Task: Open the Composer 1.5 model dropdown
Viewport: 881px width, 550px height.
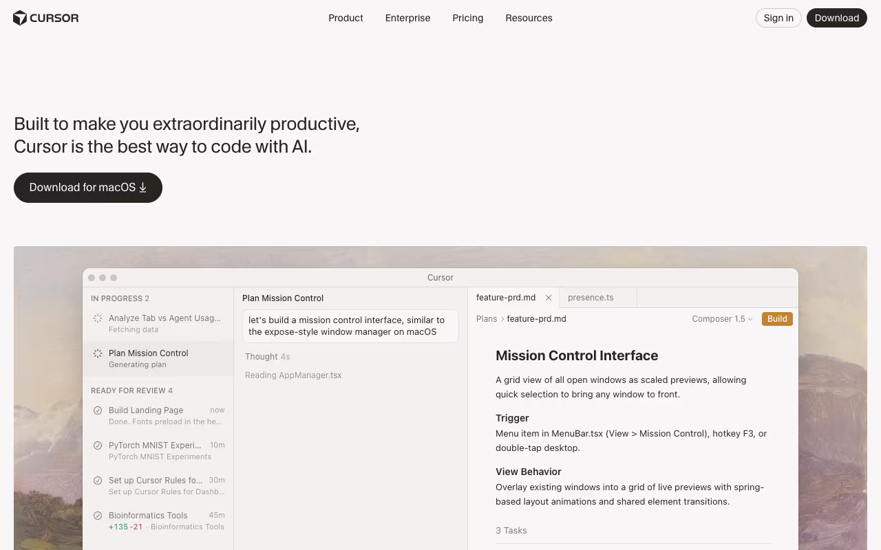Action: 721,318
